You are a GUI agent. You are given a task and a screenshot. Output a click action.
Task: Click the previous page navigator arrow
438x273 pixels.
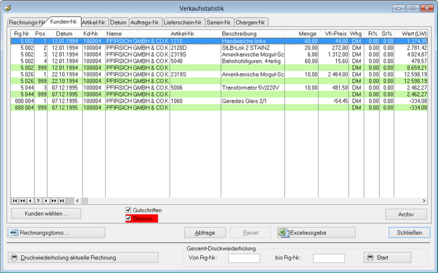(22, 201)
